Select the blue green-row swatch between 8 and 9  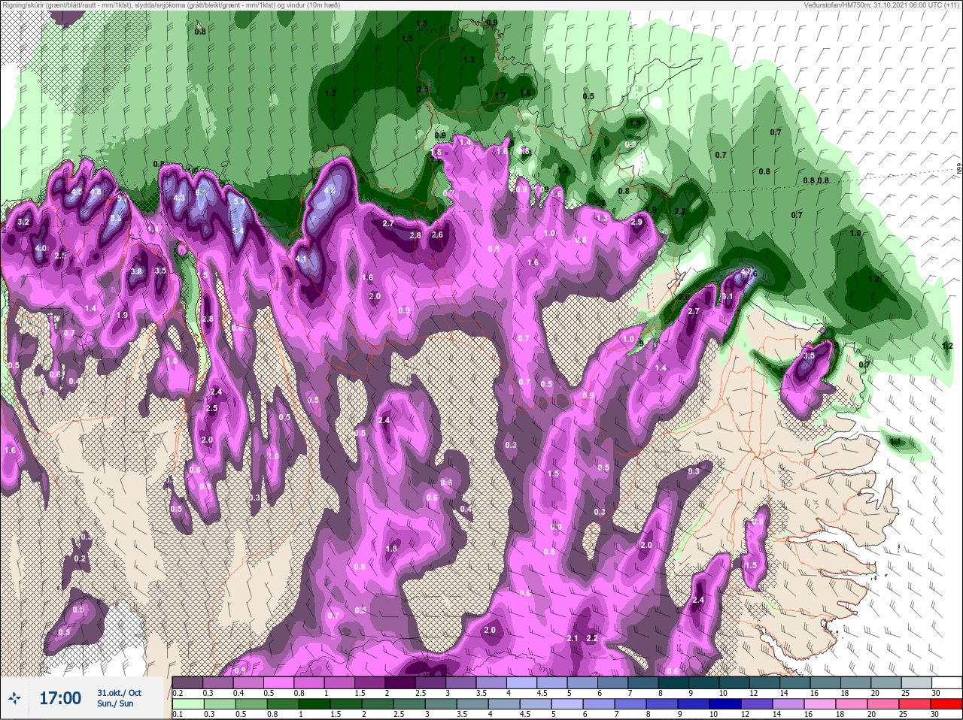click(x=664, y=704)
